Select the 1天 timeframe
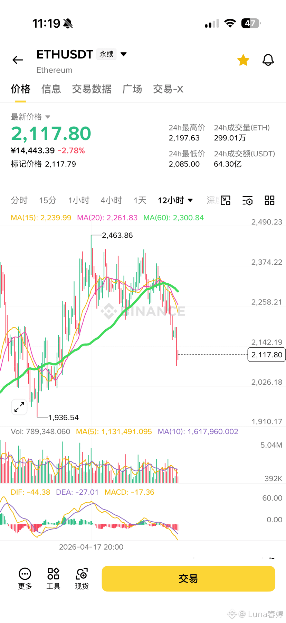The image size is (286, 623). [x=140, y=200]
